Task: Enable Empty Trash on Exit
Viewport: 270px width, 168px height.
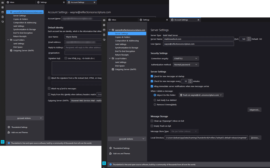Action: tap(152, 126)
